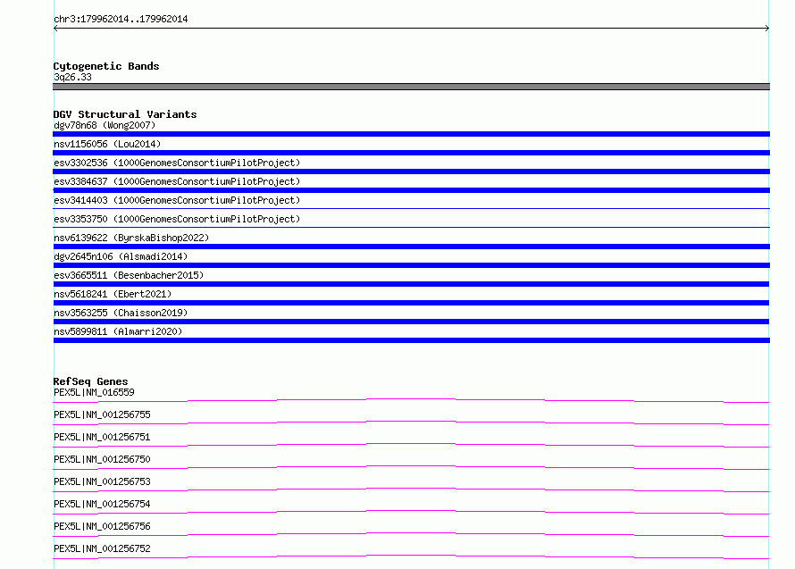This screenshot has width=795, height=569.
Task: Click the blue bar under esv3384637
Action: point(411,190)
